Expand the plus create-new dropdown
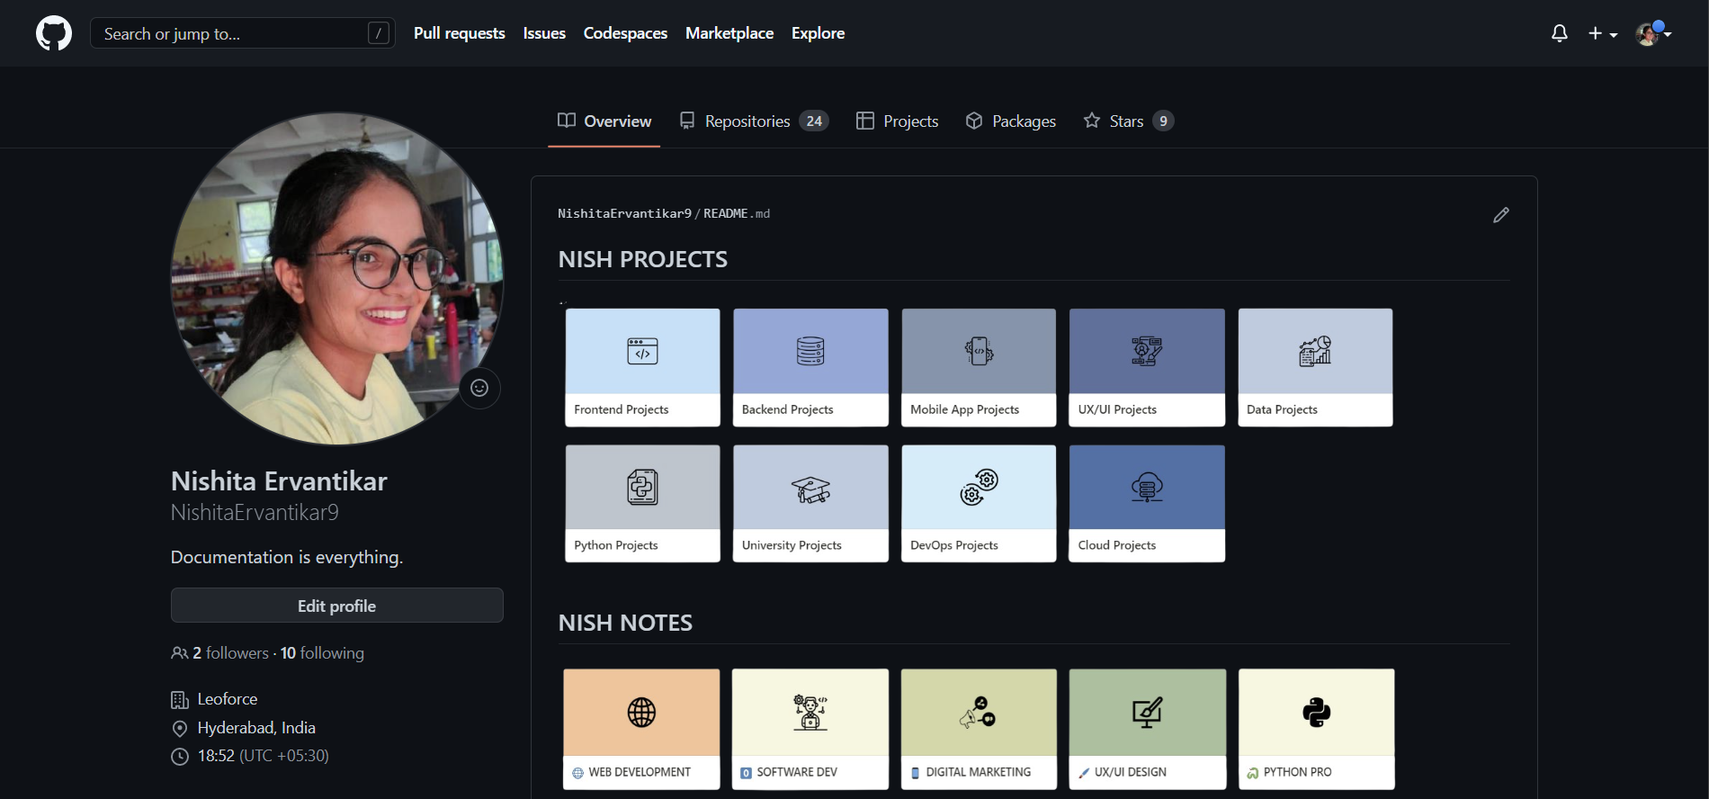Viewport: 1709px width, 799px height. tap(1602, 33)
